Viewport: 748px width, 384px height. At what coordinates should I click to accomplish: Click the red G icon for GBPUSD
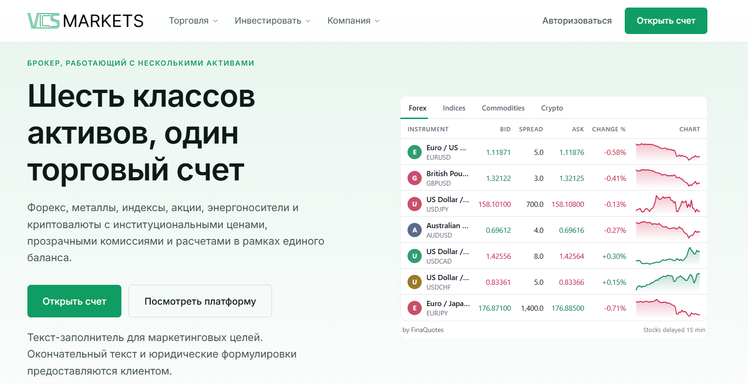(x=415, y=178)
